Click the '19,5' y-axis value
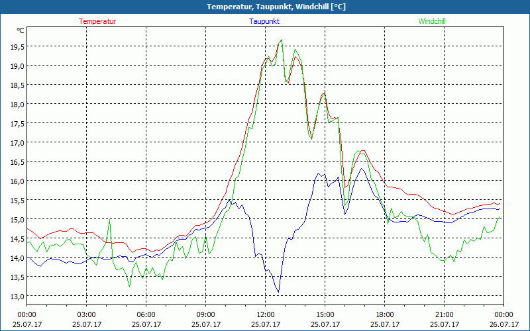530x331 pixels. click(17, 47)
